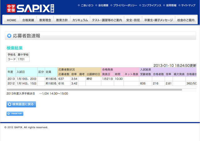200x141 pixels.
Task: Open the 卒業生・親子メッセージ tab
Action: [158, 20]
